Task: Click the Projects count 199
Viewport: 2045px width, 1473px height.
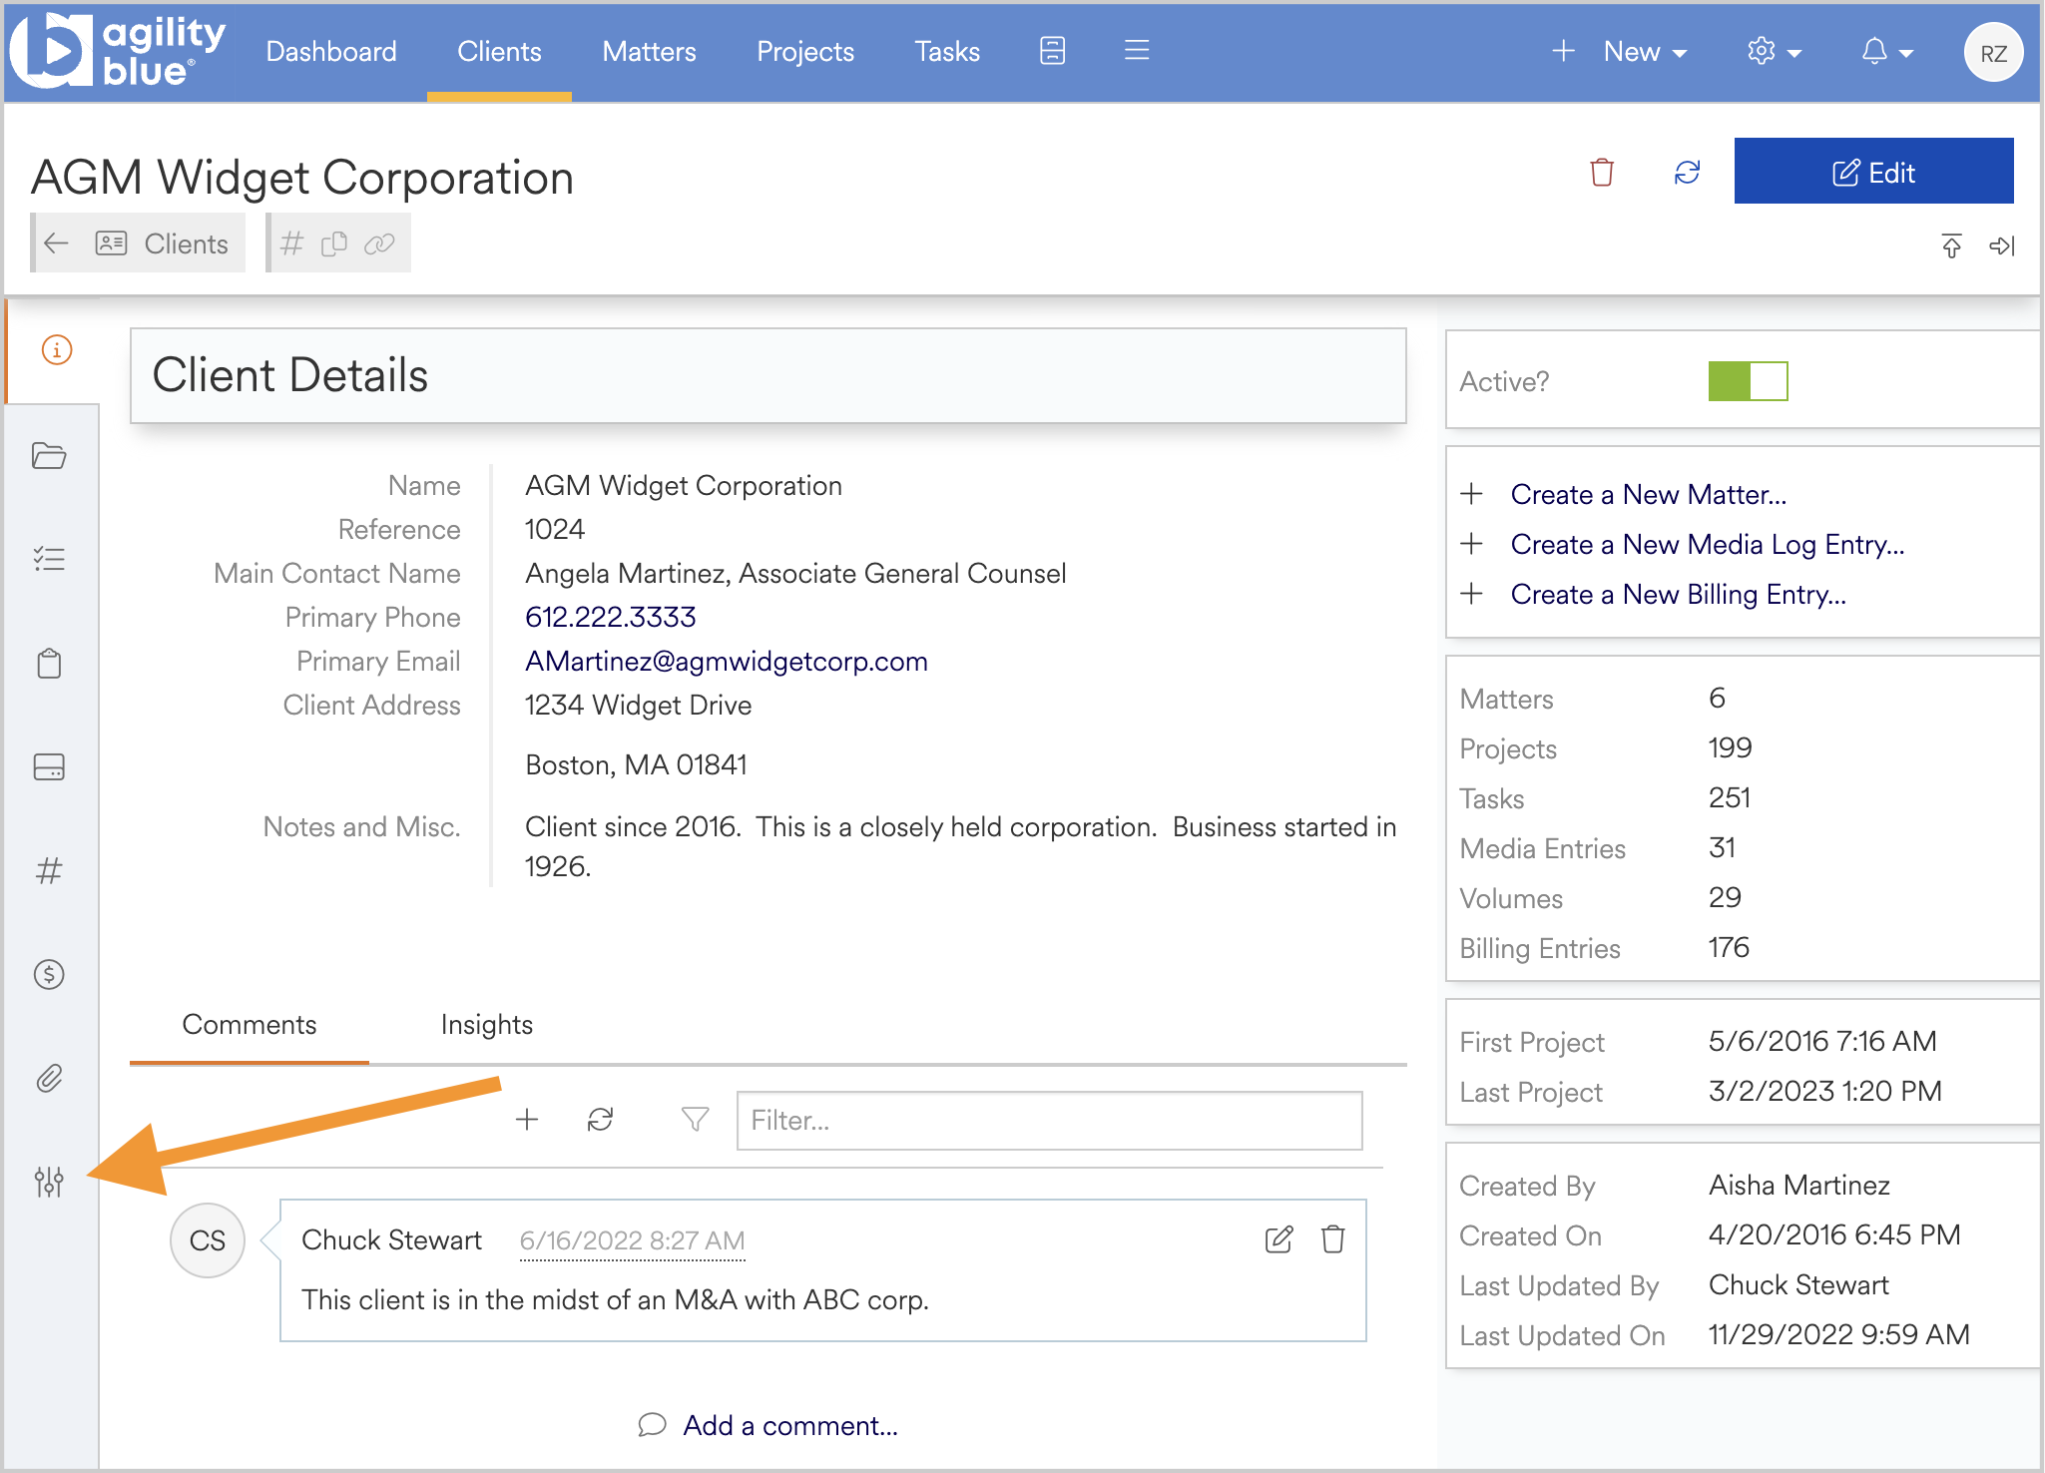Action: click(x=1730, y=747)
